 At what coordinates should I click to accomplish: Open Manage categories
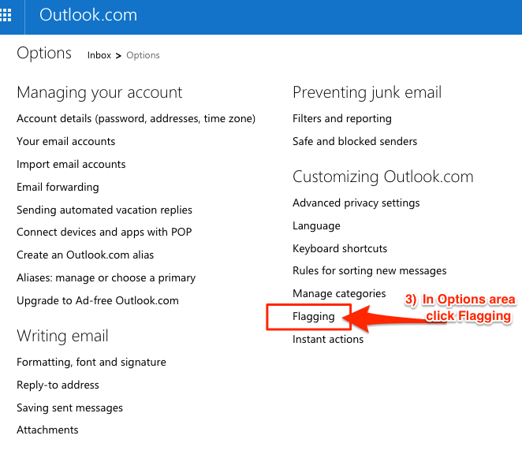coord(339,294)
